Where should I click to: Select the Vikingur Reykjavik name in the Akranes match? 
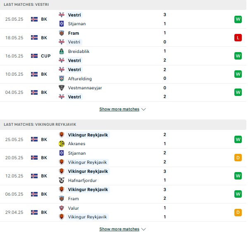[x=88, y=135]
